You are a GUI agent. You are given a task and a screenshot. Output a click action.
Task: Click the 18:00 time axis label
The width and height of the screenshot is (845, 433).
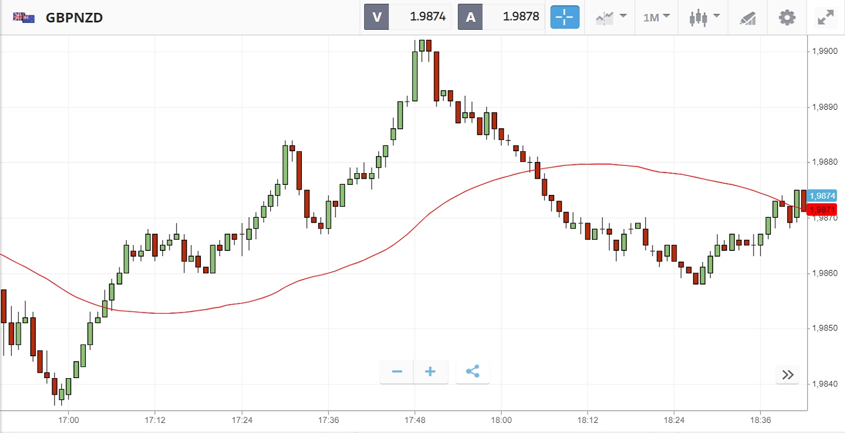pos(501,419)
